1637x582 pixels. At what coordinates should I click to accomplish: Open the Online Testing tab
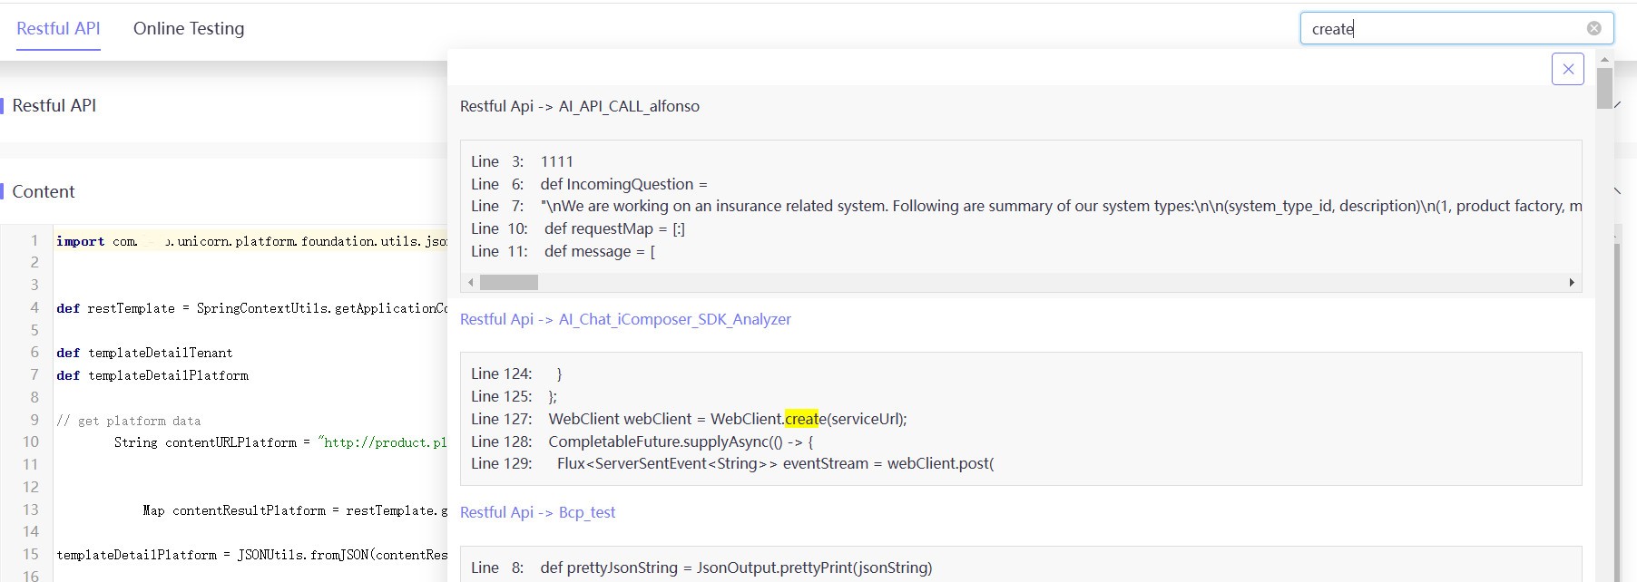(x=189, y=28)
